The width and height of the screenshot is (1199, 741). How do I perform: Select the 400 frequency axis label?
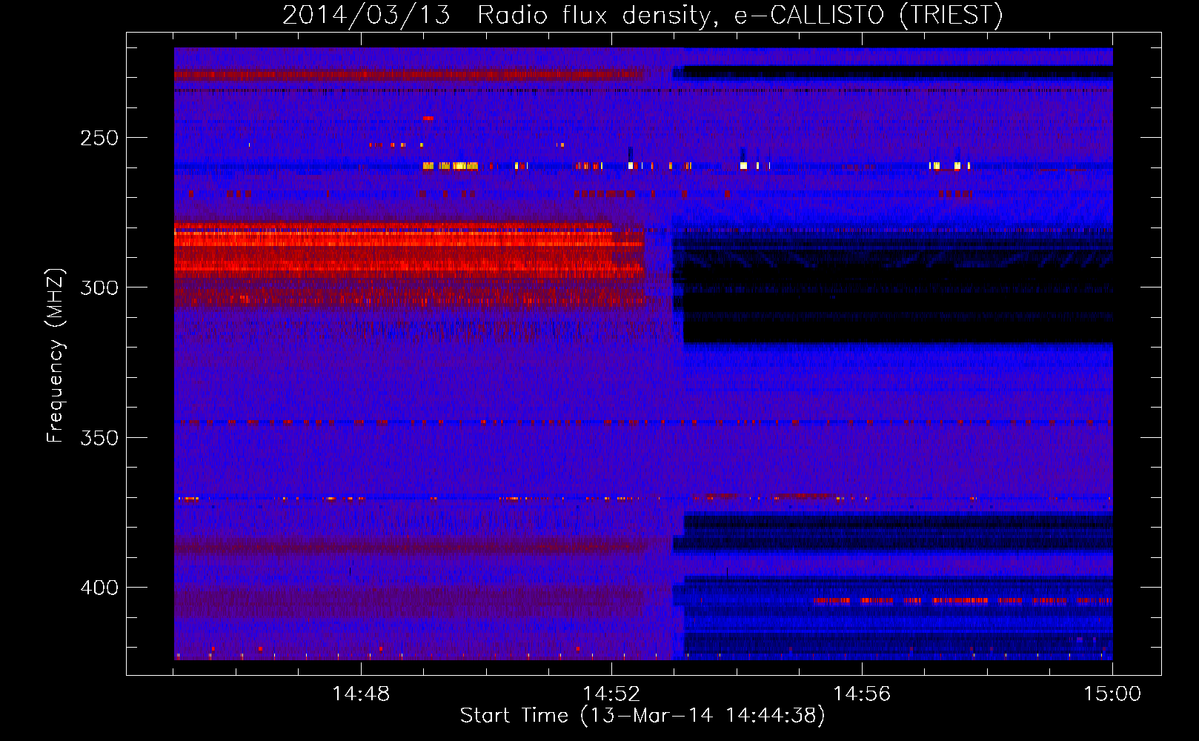click(99, 588)
